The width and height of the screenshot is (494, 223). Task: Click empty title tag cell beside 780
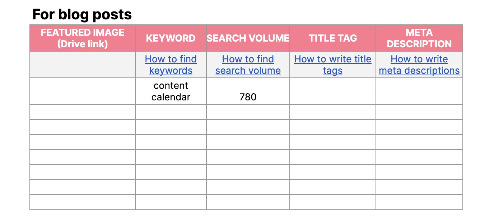pyautogui.click(x=332, y=91)
